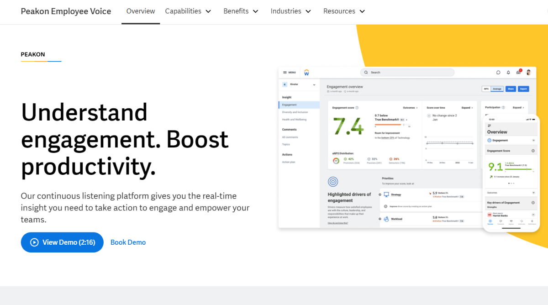Select the NPS toggle option

pyautogui.click(x=486, y=89)
